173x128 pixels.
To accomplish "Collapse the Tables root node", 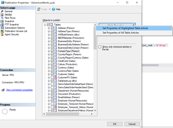I will 45,25.
